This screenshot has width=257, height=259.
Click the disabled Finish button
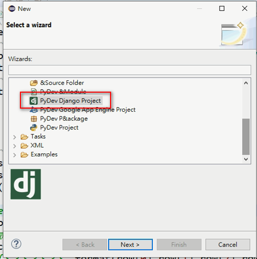pos(179,245)
